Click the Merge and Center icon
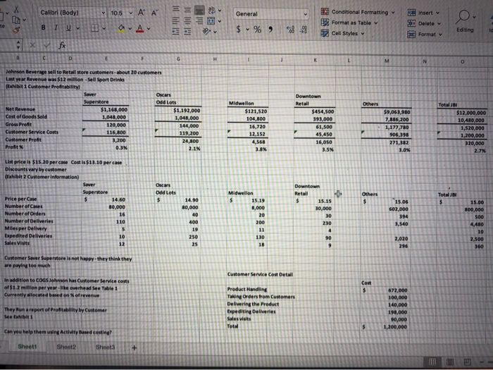493x370 pixels. click(x=211, y=21)
